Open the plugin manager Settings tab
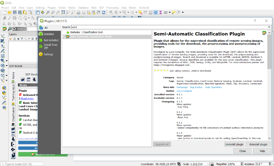The height and width of the screenshot is (166, 274). (x=49, y=54)
